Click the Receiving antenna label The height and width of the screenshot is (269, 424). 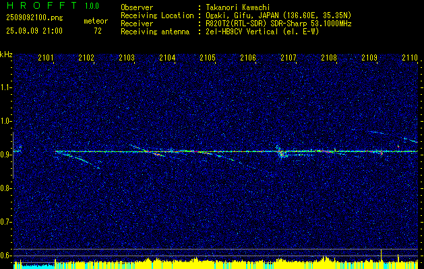[155, 32]
